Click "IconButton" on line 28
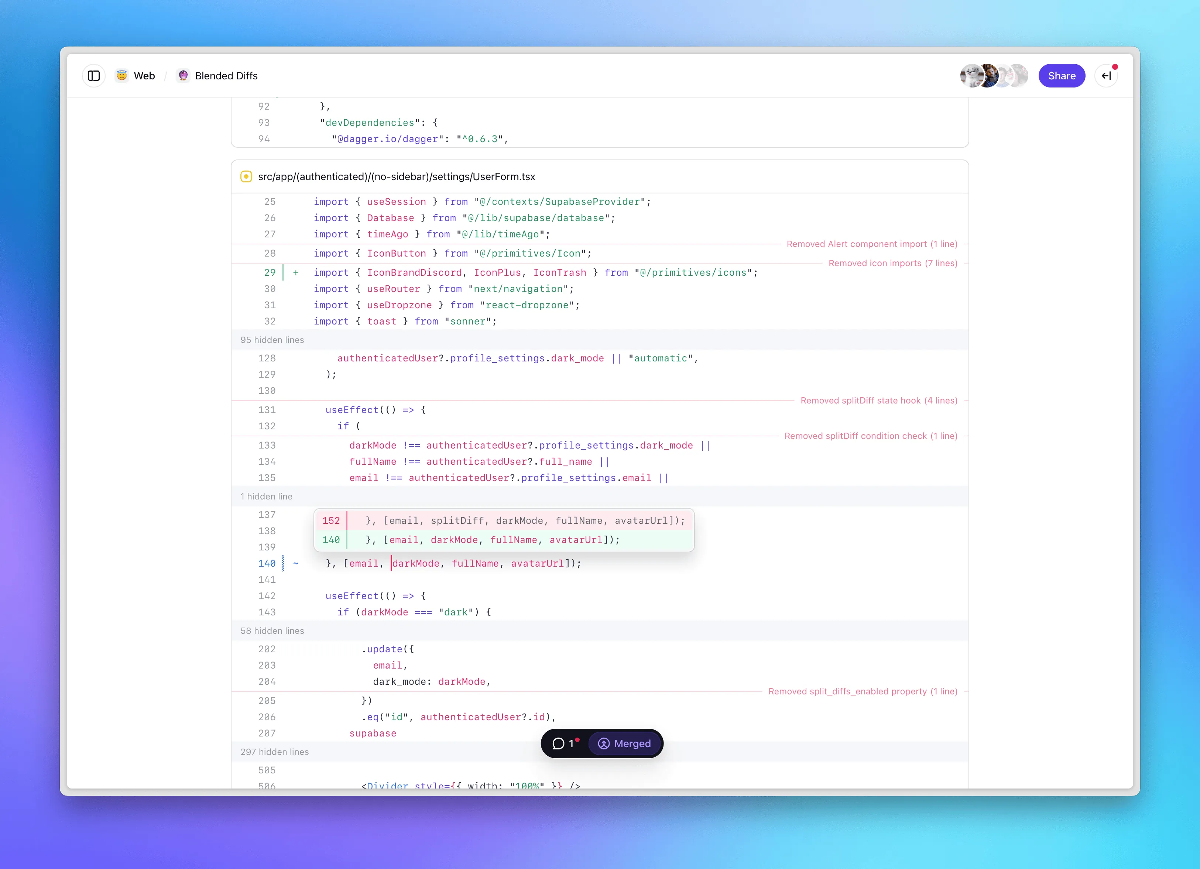 click(396, 254)
